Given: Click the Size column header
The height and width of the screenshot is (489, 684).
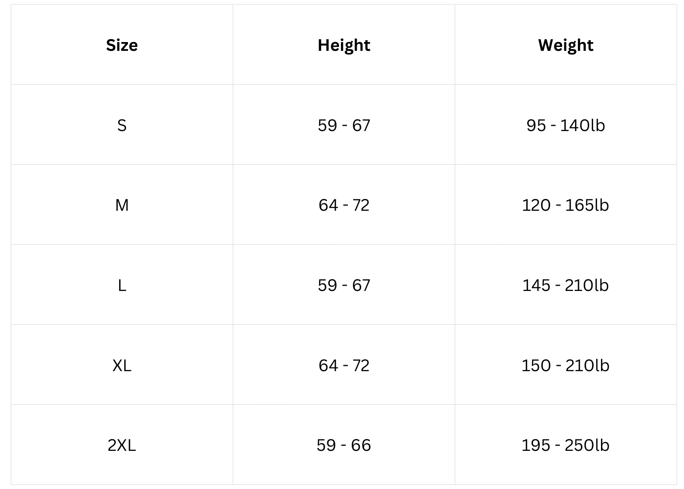Looking at the screenshot, I should [x=122, y=45].
